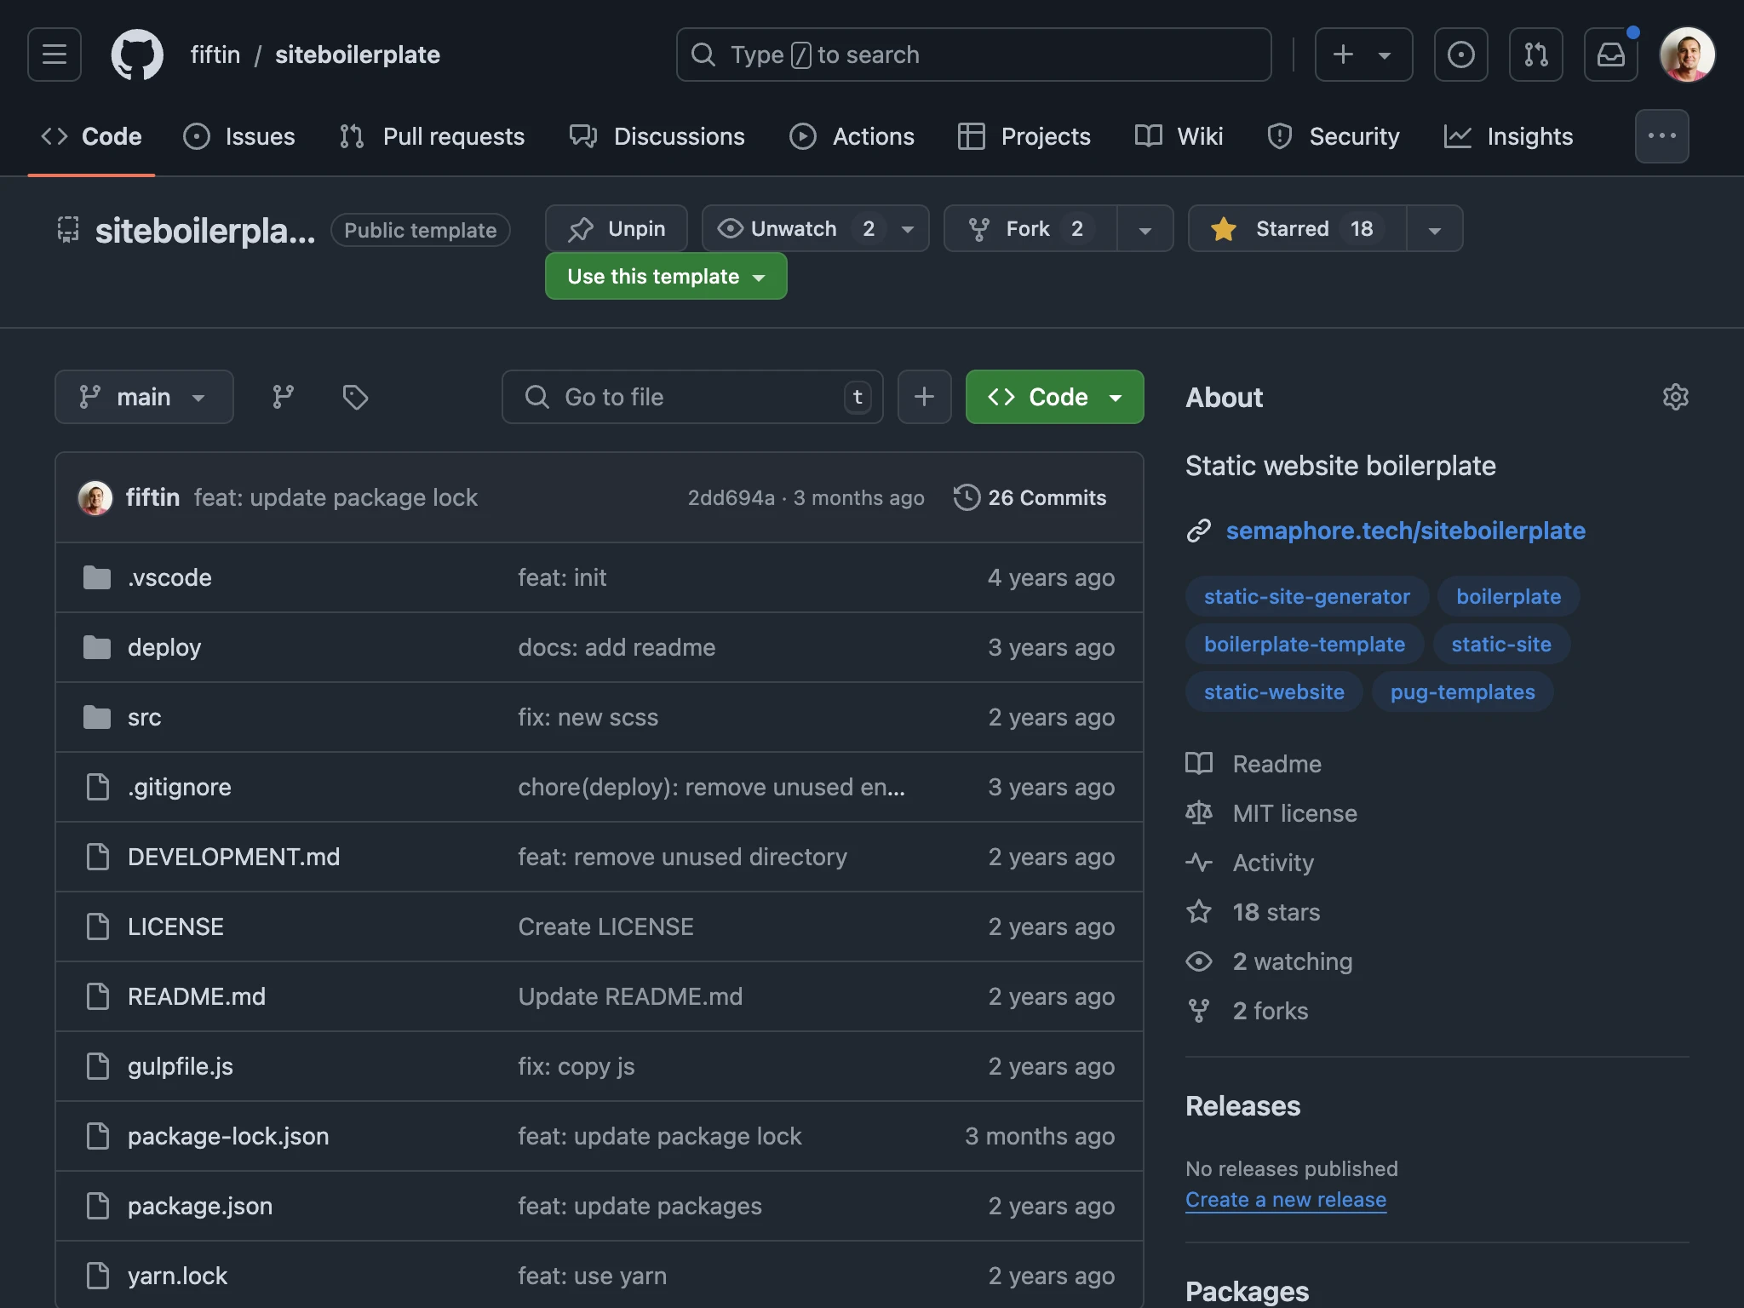The width and height of the screenshot is (1744, 1308).
Task: Expand the Fork options dropdown arrow
Action: tap(1145, 230)
